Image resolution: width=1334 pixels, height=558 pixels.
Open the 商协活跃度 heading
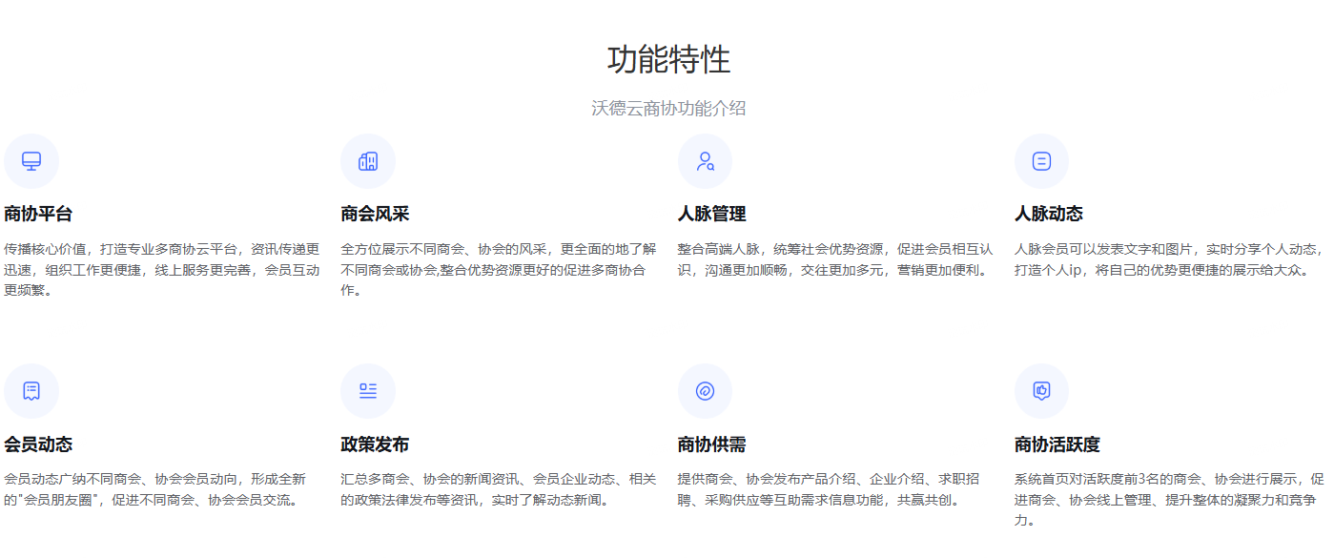1057,444
